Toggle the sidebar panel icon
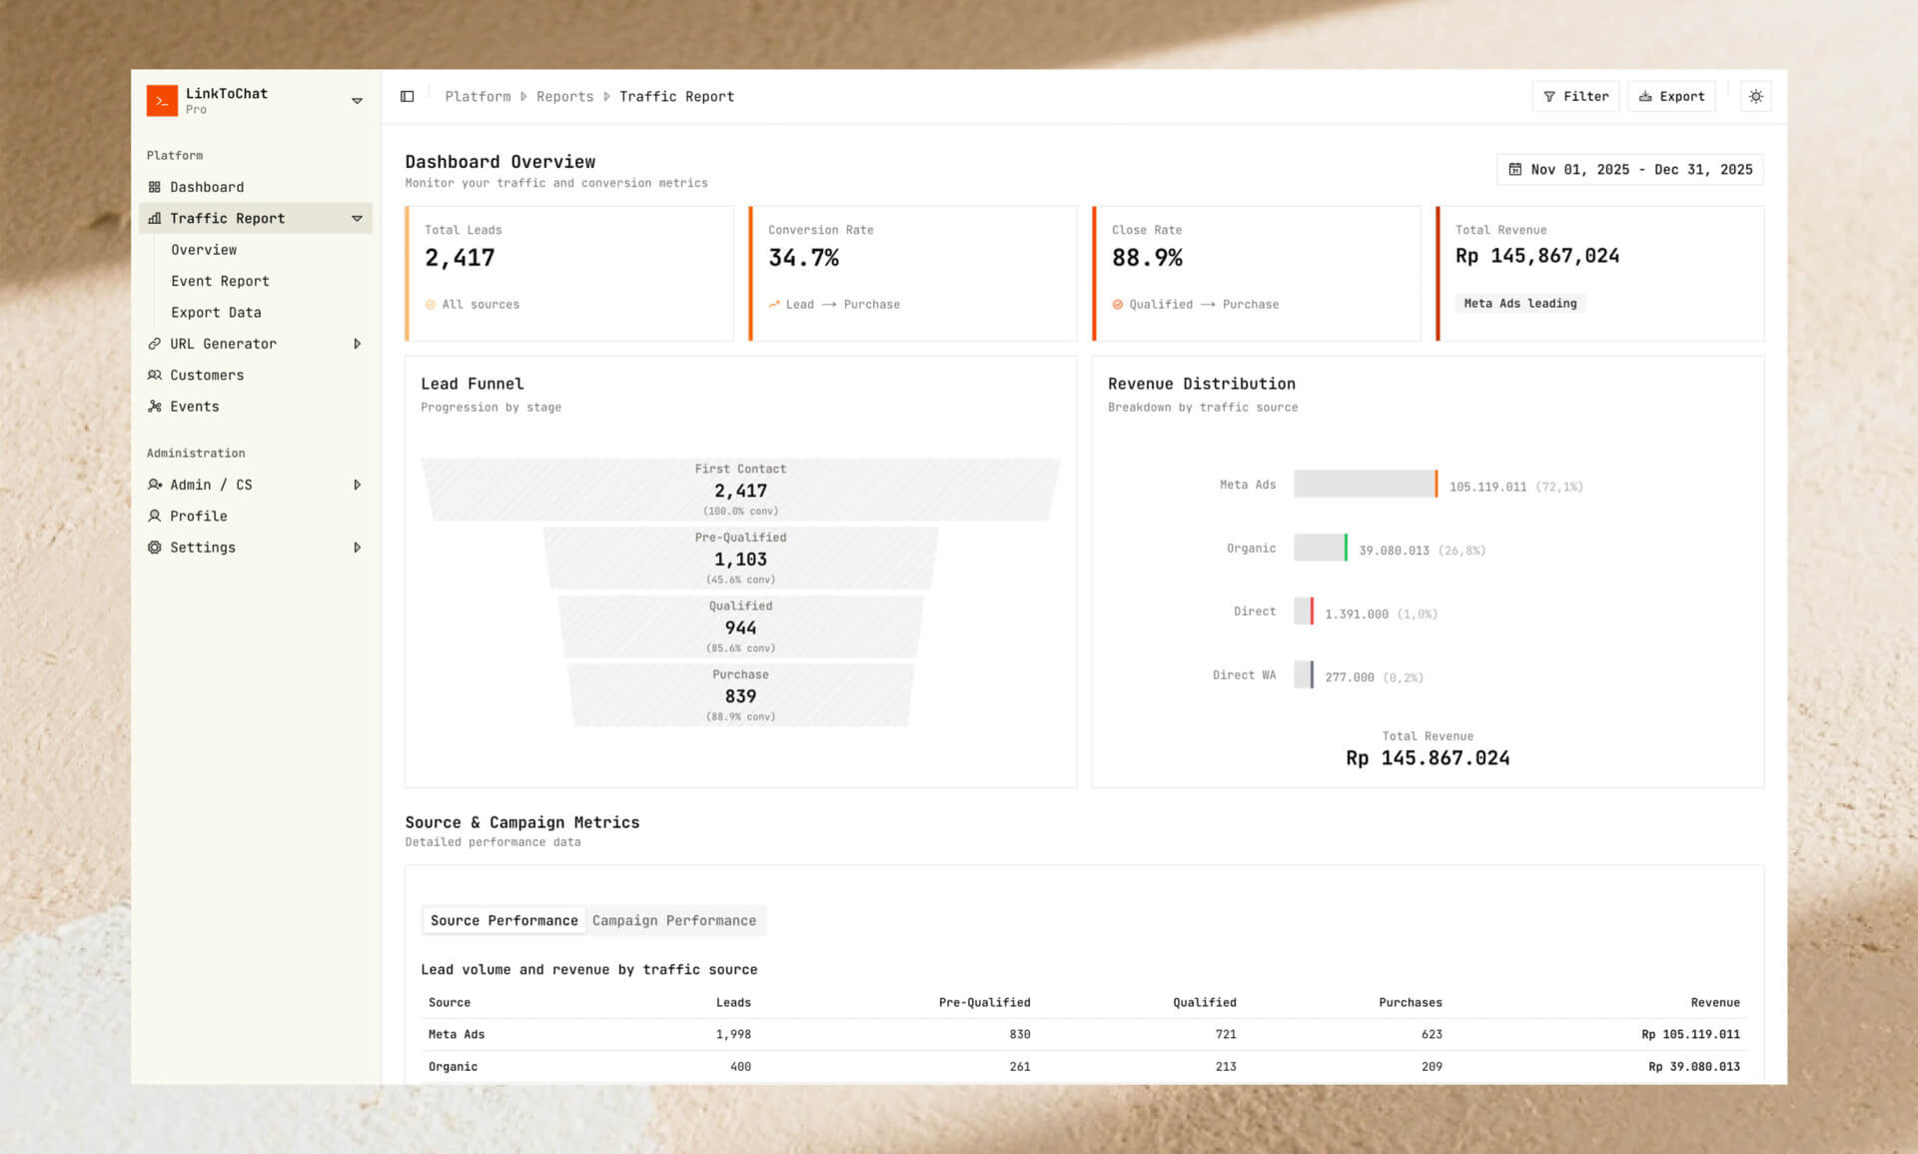 coord(407,97)
